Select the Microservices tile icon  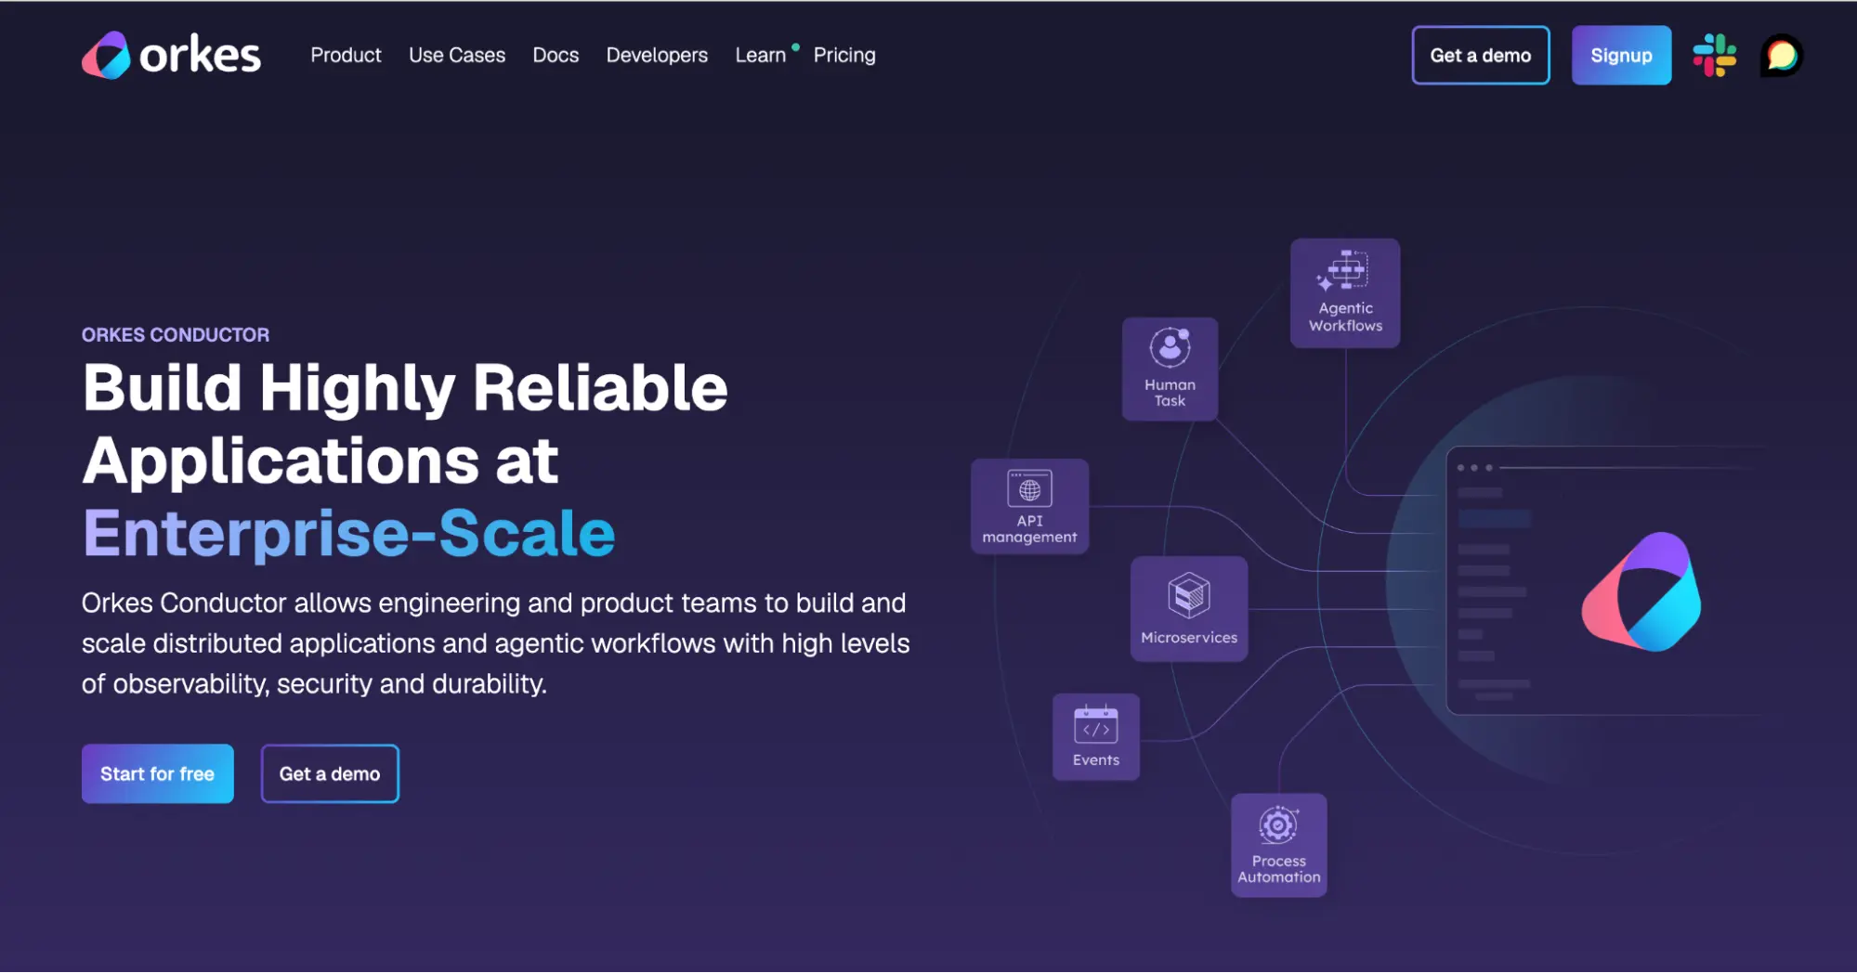pos(1189,596)
